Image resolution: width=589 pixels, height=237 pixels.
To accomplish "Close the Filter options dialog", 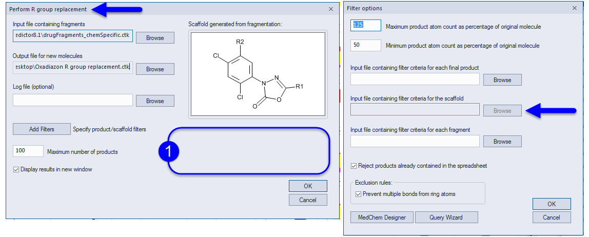I will pos(574,8).
